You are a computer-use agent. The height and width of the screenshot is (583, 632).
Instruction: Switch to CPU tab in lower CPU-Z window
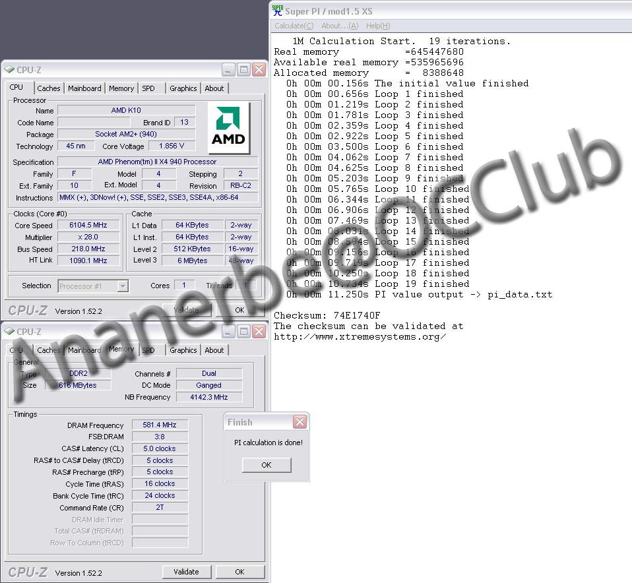pyautogui.click(x=16, y=350)
